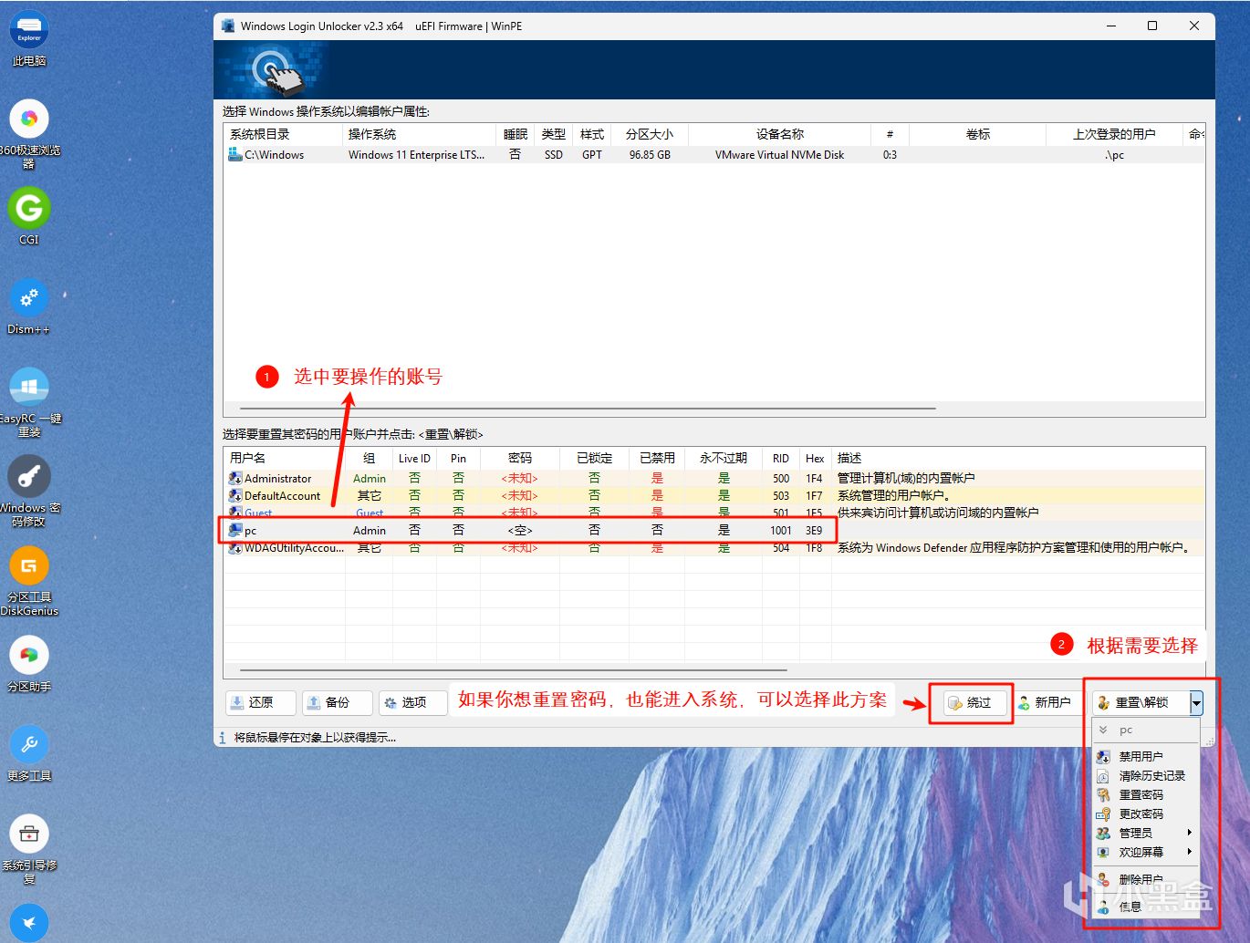The image size is (1250, 943).
Task: Choose 更改密码 from the menu
Action: click(1146, 813)
